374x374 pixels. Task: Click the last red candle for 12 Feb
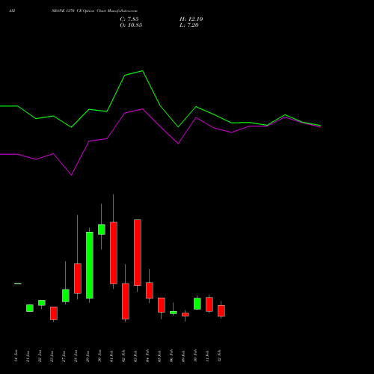[x=221, y=311]
